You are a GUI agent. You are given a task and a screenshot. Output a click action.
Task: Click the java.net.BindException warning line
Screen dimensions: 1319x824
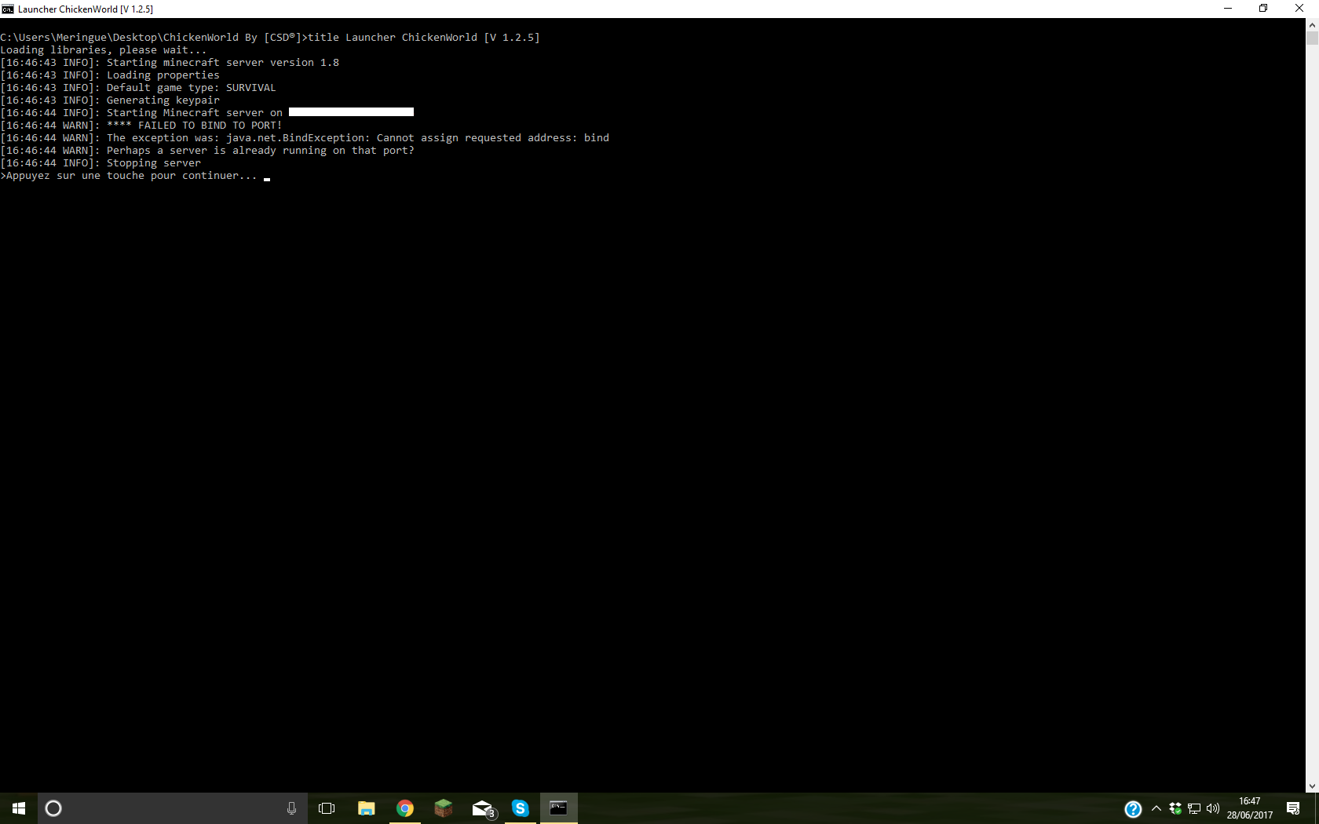305,138
